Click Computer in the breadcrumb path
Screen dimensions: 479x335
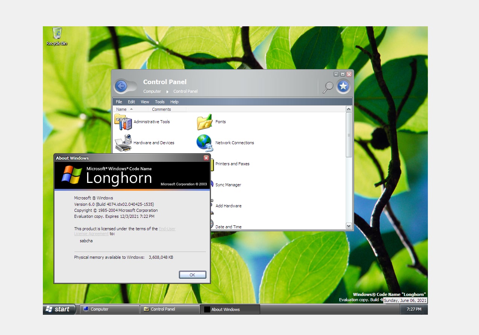pos(152,91)
